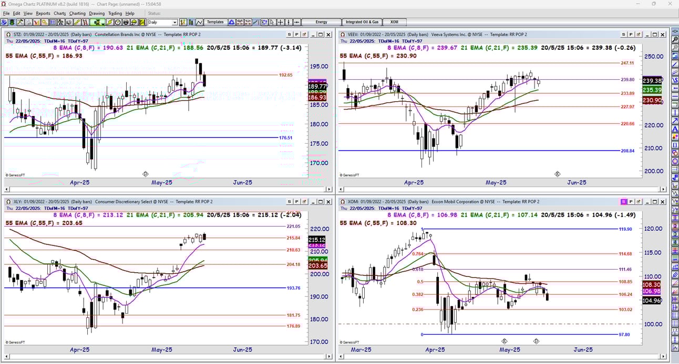Screen dimensions: 679x364
Task: Click the 208.84 level label on VEEV chart
Action: (x=626, y=151)
